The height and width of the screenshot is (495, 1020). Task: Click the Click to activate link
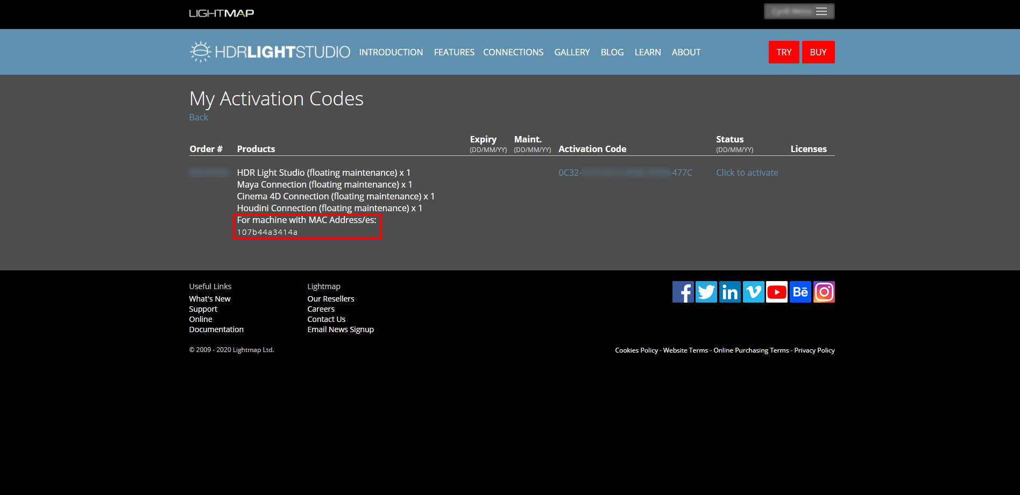click(x=747, y=173)
